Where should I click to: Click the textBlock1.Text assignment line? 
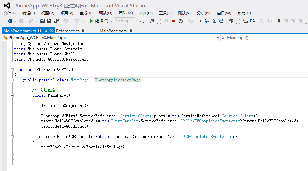click(x=84, y=147)
